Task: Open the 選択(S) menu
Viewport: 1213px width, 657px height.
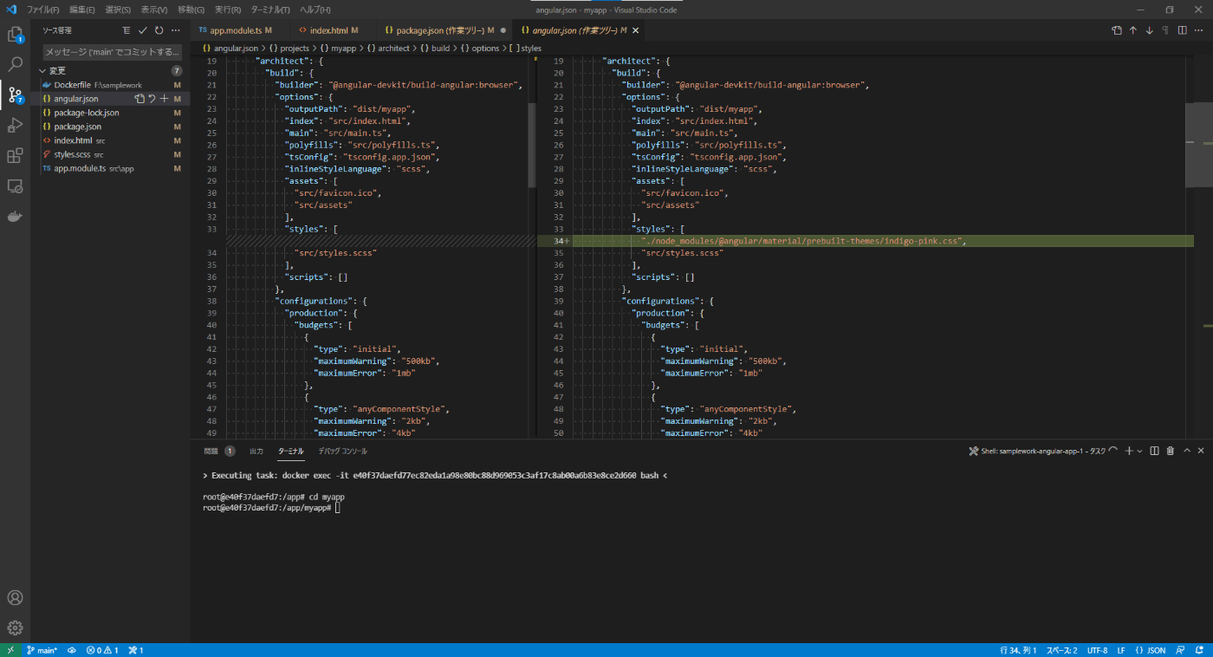Action: [x=118, y=10]
